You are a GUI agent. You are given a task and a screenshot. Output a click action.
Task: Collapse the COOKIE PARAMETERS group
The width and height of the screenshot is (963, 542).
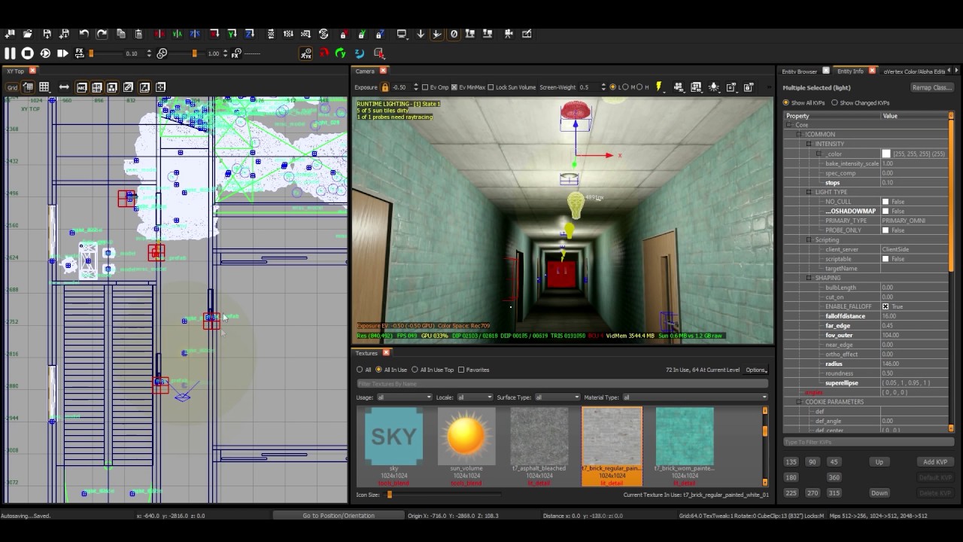[x=800, y=402]
